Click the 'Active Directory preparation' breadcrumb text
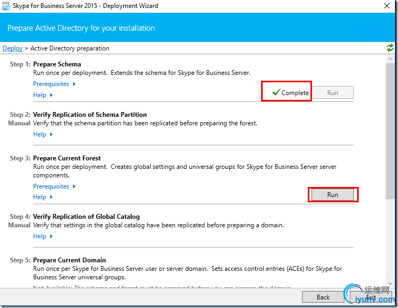Image resolution: width=398 pixels, height=308 pixels. pyautogui.click(x=70, y=48)
